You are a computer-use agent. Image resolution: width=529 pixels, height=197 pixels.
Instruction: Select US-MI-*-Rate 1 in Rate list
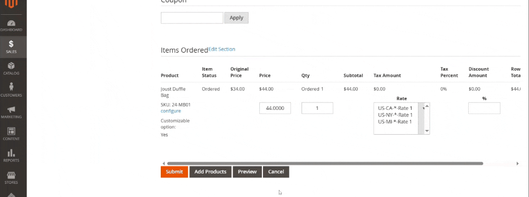coord(395,121)
